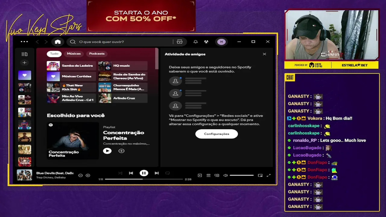The image size is (386, 217).
Task: Open Mtv Ao Vivo Arlindo Cruz shortcut
Action: pos(71,98)
